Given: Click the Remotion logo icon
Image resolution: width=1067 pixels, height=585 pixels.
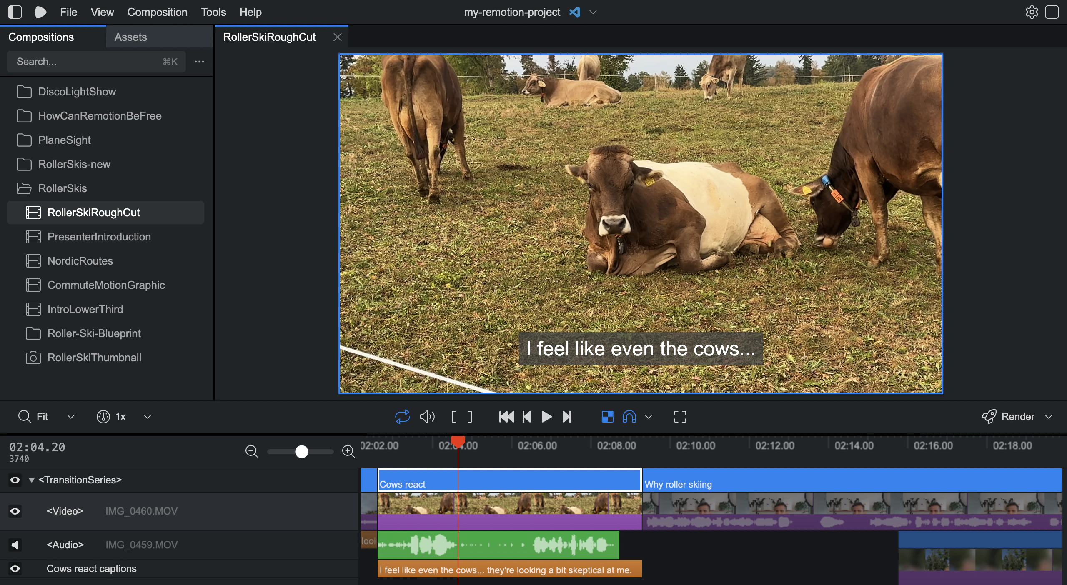Looking at the screenshot, I should point(40,12).
